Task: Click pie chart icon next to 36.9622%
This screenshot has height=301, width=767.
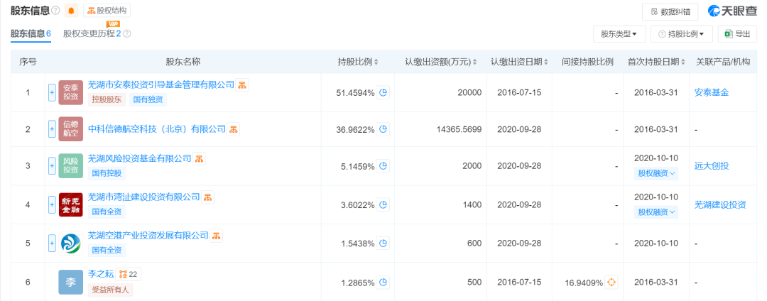Action: pos(383,129)
